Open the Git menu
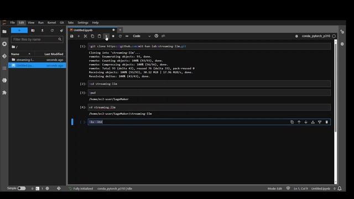The image size is (354, 199). (62, 23)
